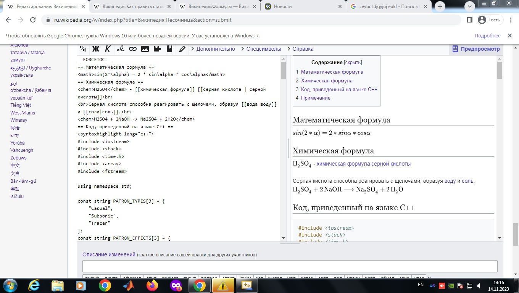Click the Подробнее link in update notice
The height and width of the screenshot is (293, 519).
(487, 35)
